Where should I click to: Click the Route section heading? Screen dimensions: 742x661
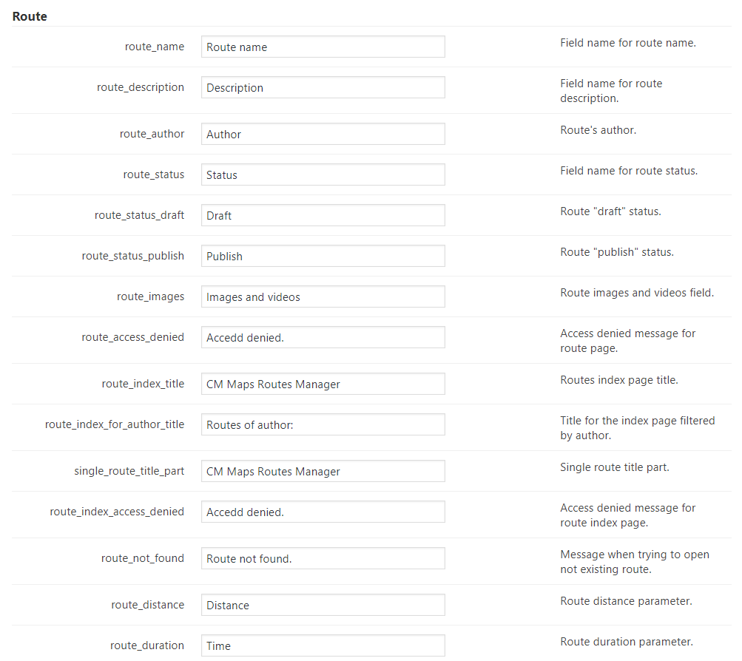[30, 16]
